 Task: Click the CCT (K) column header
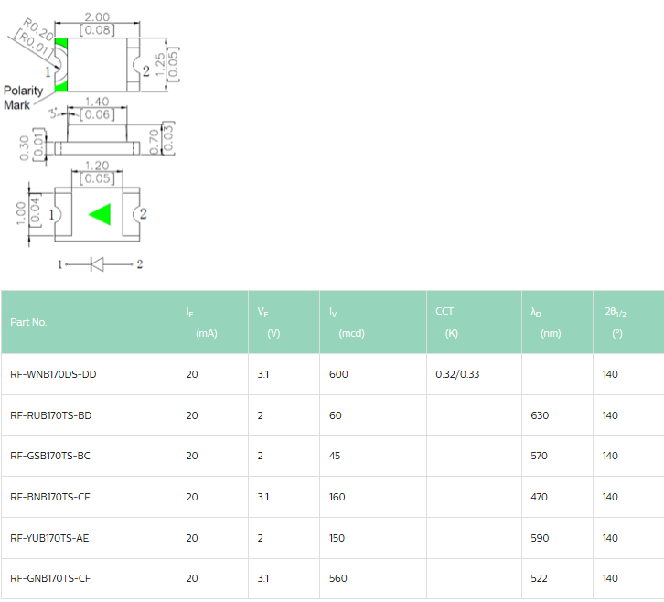[446, 322]
